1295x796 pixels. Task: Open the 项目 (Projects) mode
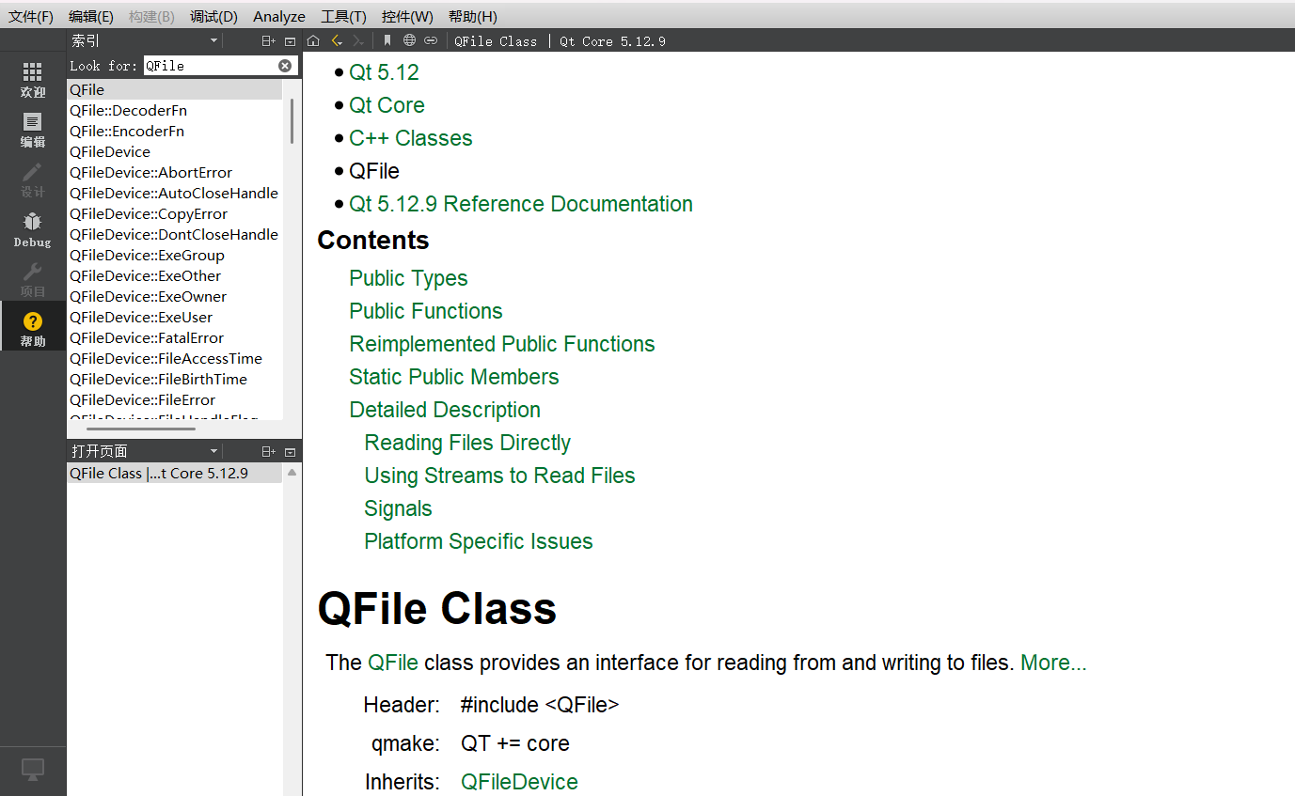33,279
